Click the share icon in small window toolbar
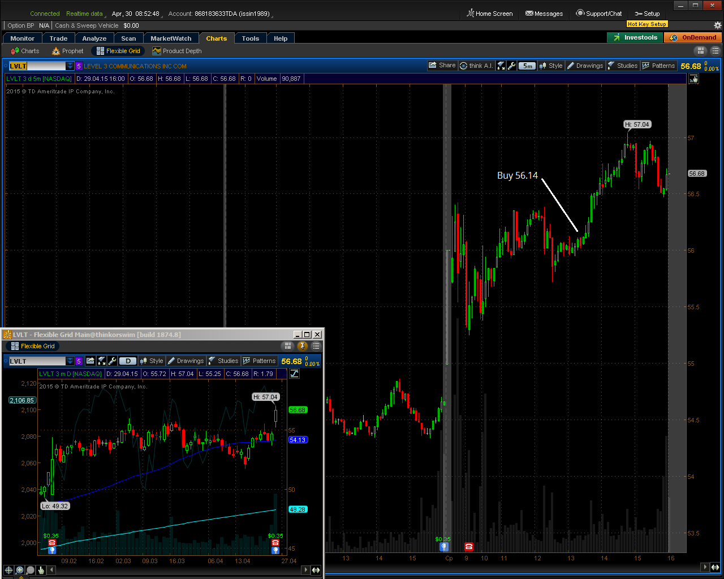 [90, 361]
